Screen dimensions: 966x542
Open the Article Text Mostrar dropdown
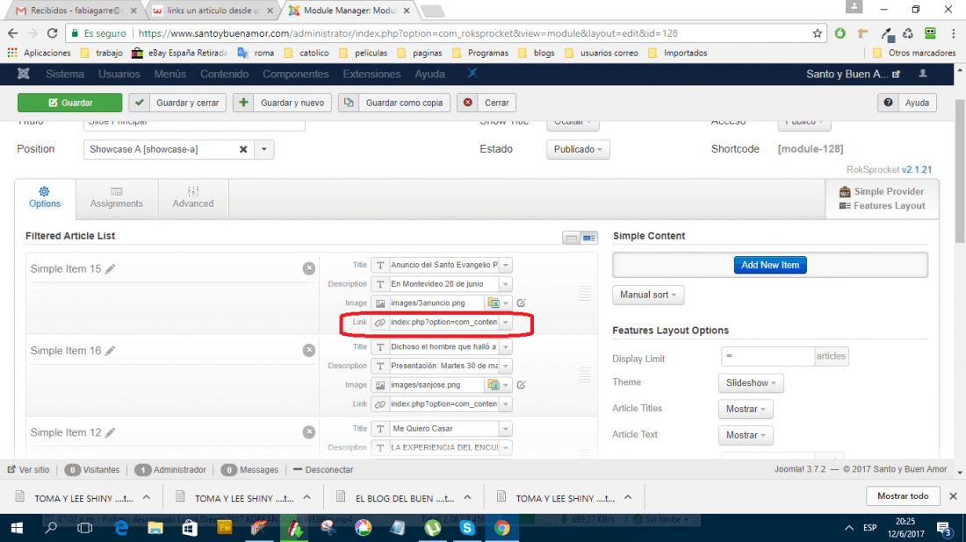[x=746, y=435]
